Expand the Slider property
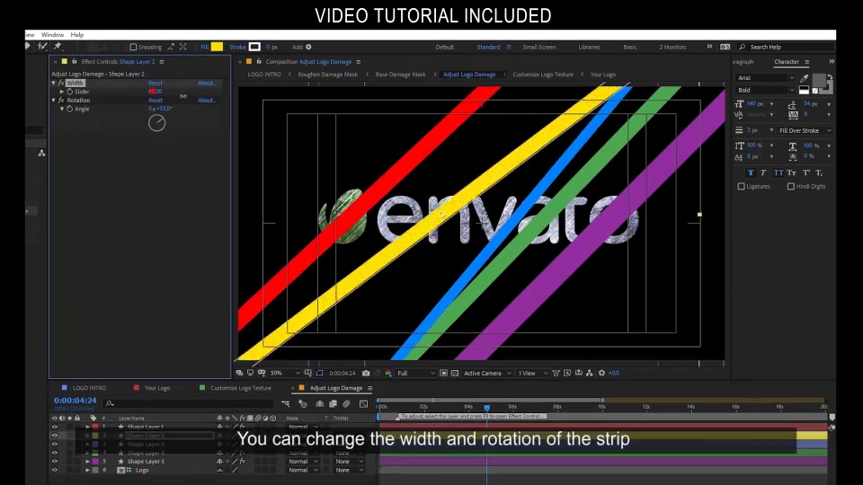 click(x=62, y=92)
